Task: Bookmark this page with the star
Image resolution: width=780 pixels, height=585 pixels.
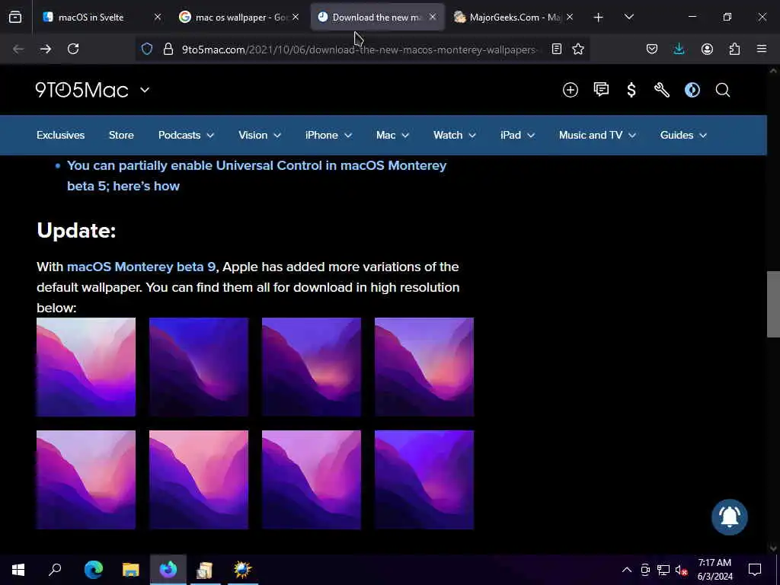Action: click(x=578, y=49)
